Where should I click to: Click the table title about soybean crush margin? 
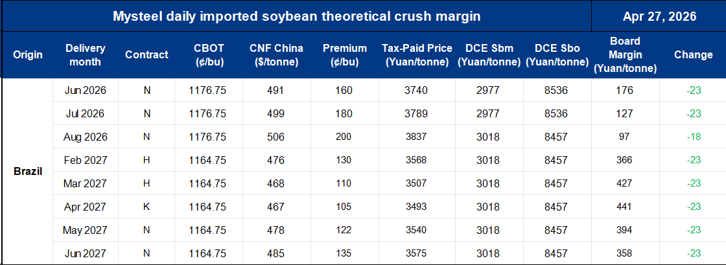(x=296, y=16)
